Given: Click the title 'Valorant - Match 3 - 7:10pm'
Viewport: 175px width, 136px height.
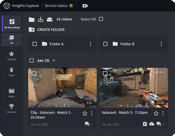Looking at the screenshot, I should tap(124, 113).
